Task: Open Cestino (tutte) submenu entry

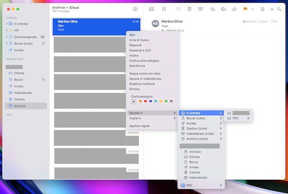Action: (x=201, y=128)
